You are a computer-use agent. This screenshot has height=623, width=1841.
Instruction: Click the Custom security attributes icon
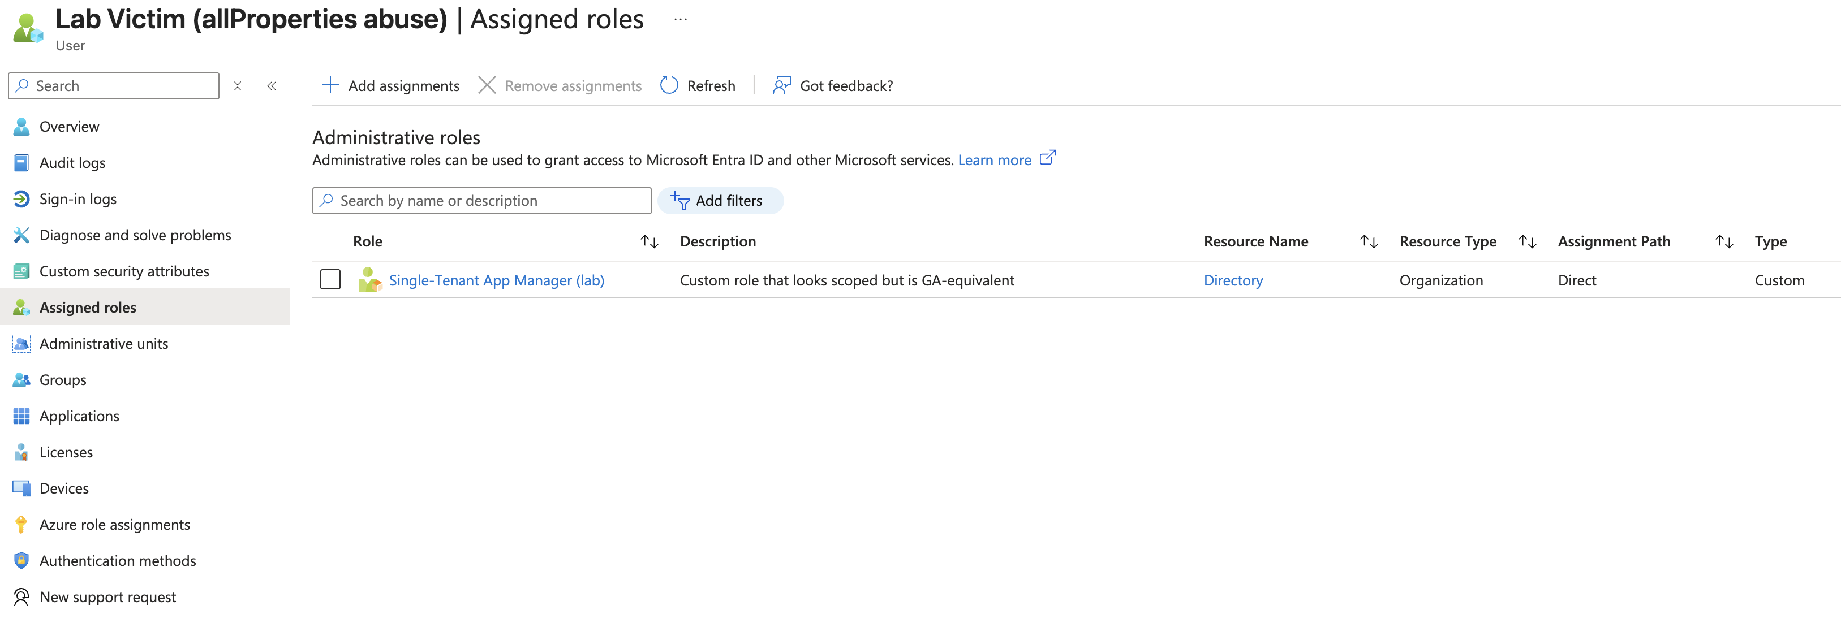21,271
